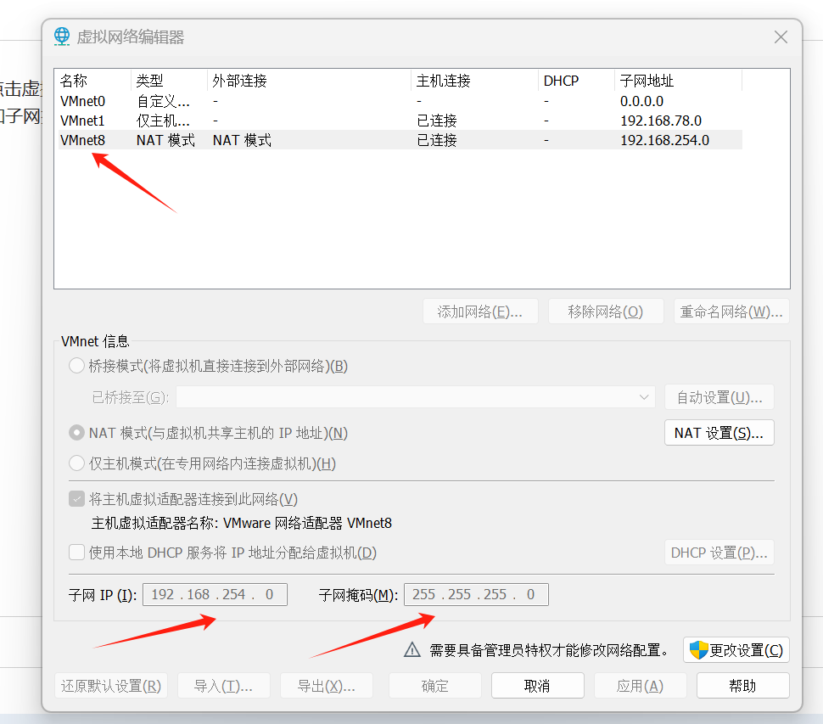Click the 主机连接 column header

[x=475, y=81]
